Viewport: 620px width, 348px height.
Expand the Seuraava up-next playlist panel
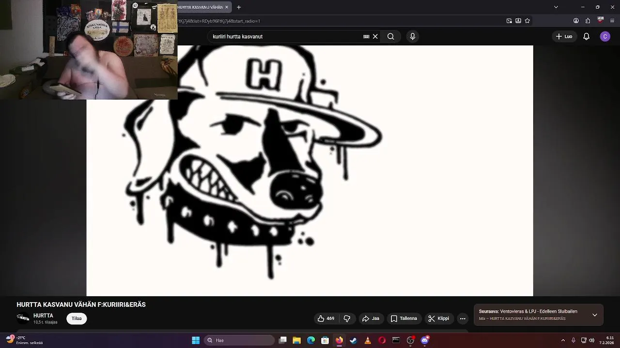tap(595, 315)
